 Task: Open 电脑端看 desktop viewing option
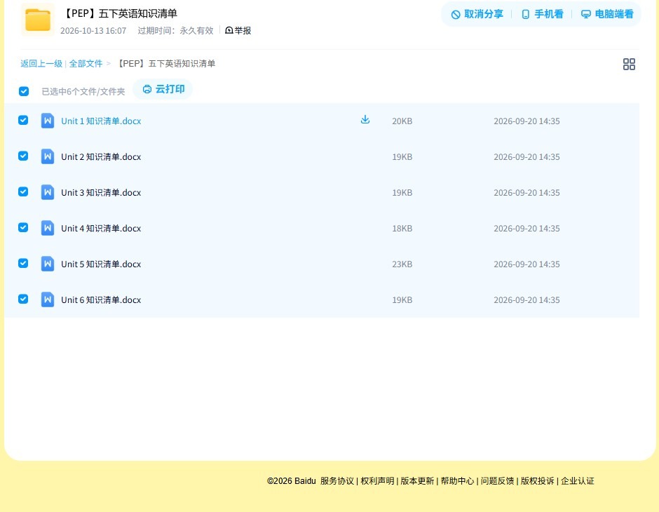click(x=607, y=14)
